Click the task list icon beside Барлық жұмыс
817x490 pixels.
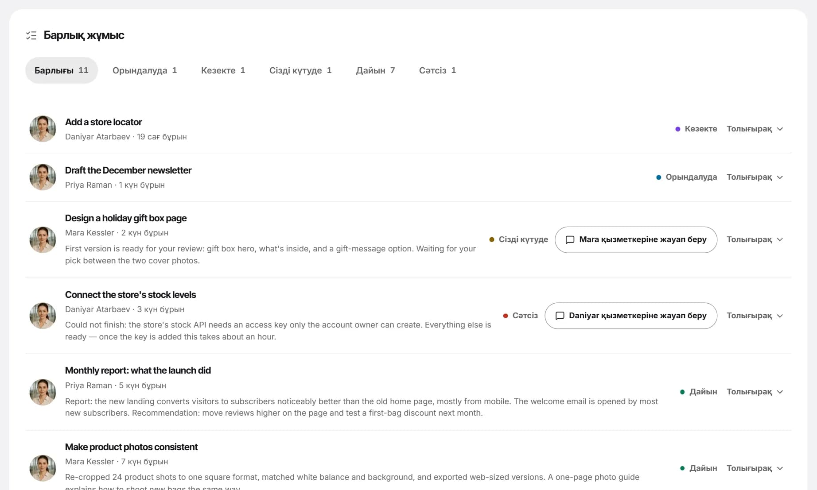coord(31,35)
